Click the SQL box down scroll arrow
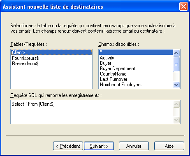 click(x=176, y=120)
